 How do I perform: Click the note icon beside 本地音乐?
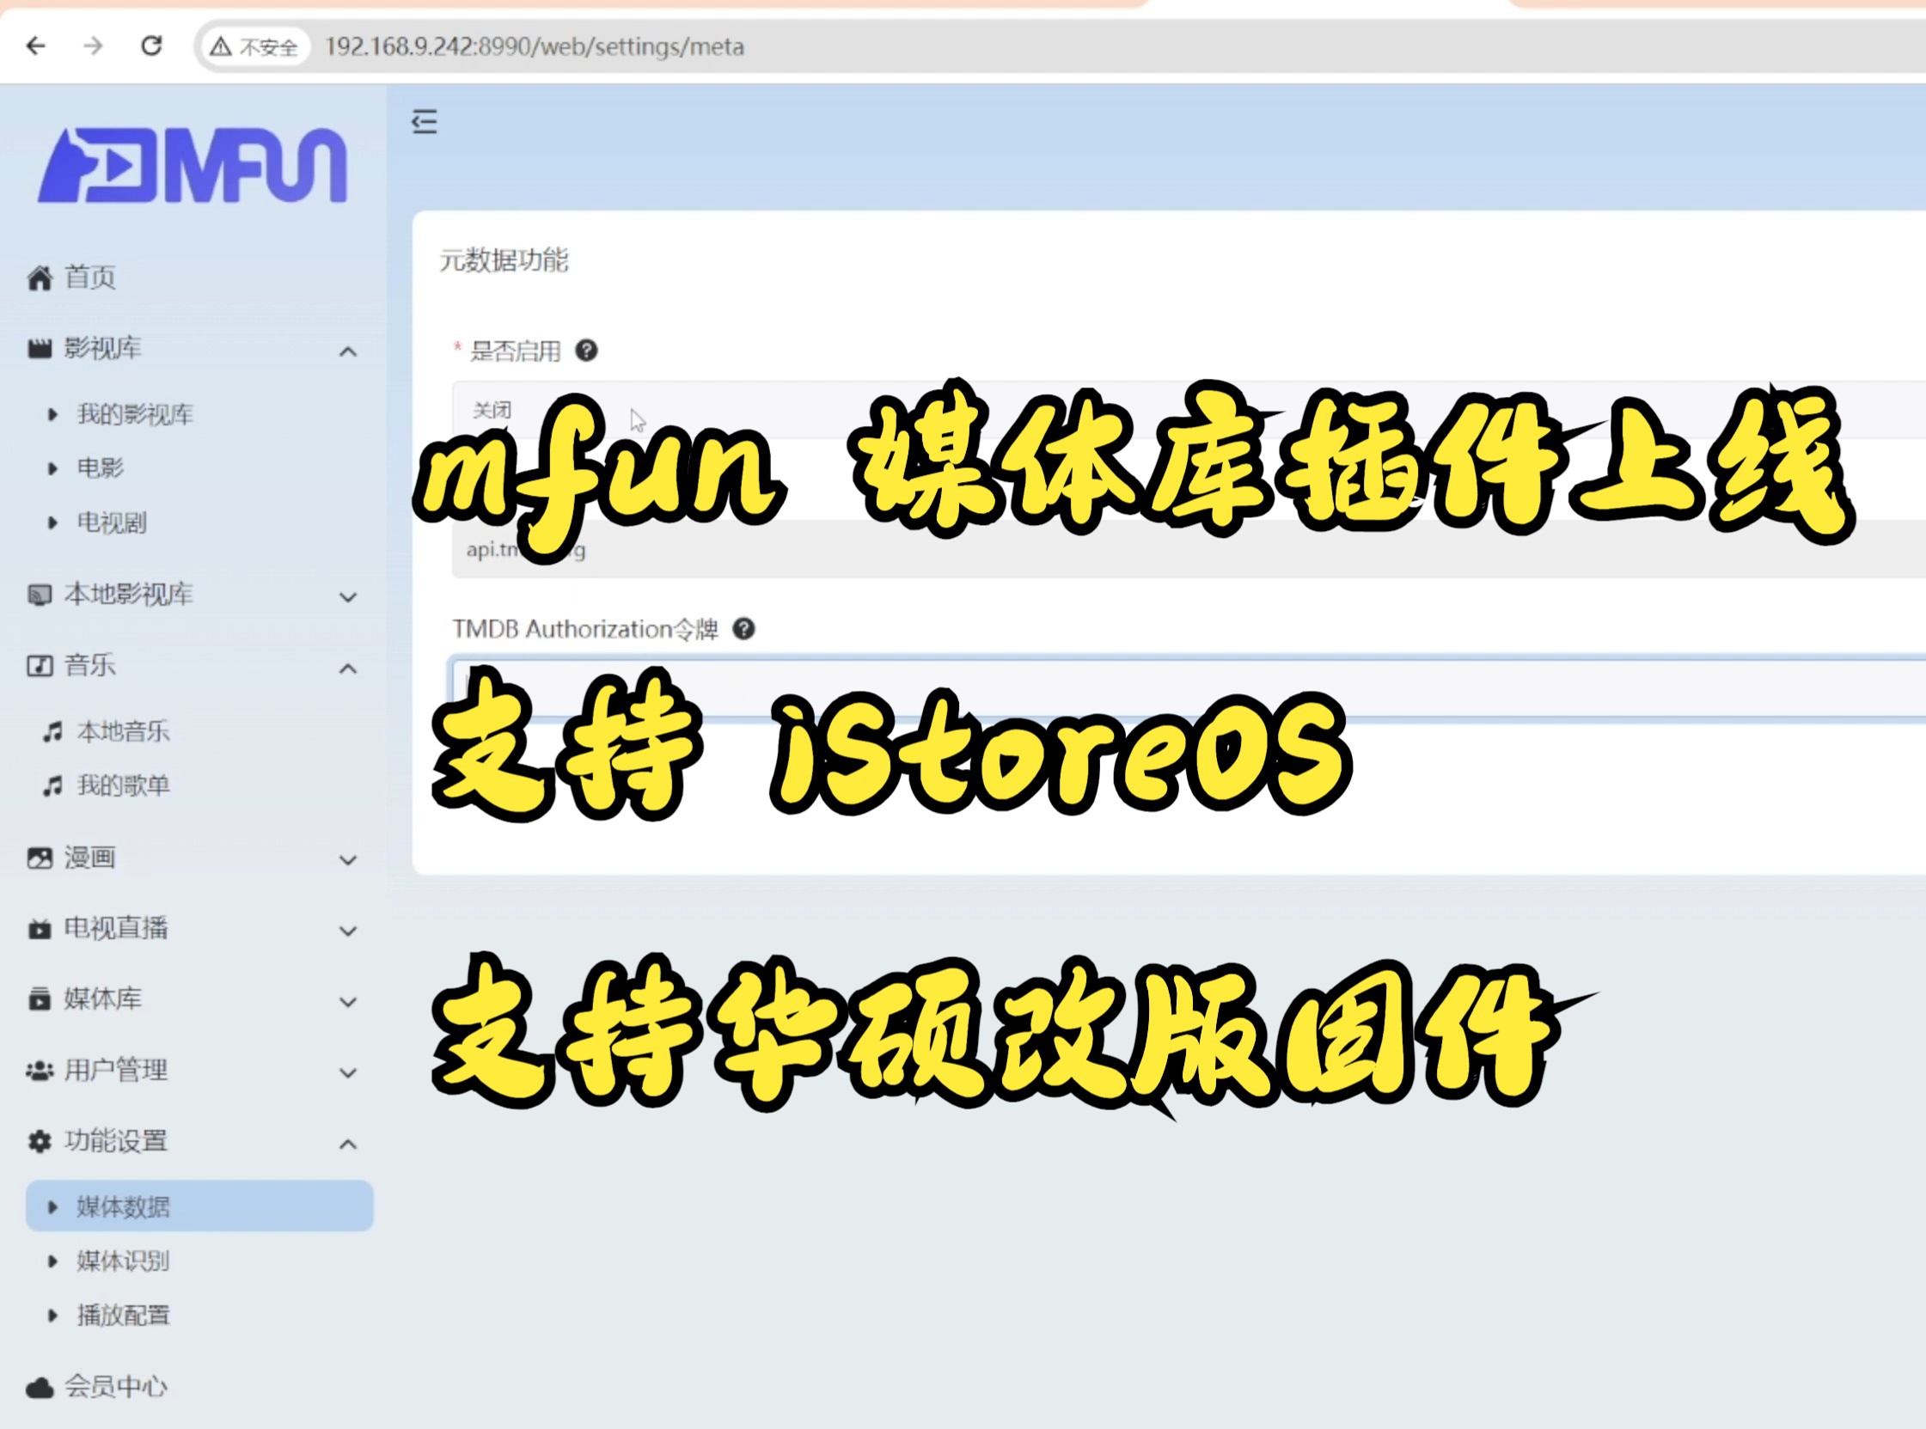(x=52, y=732)
